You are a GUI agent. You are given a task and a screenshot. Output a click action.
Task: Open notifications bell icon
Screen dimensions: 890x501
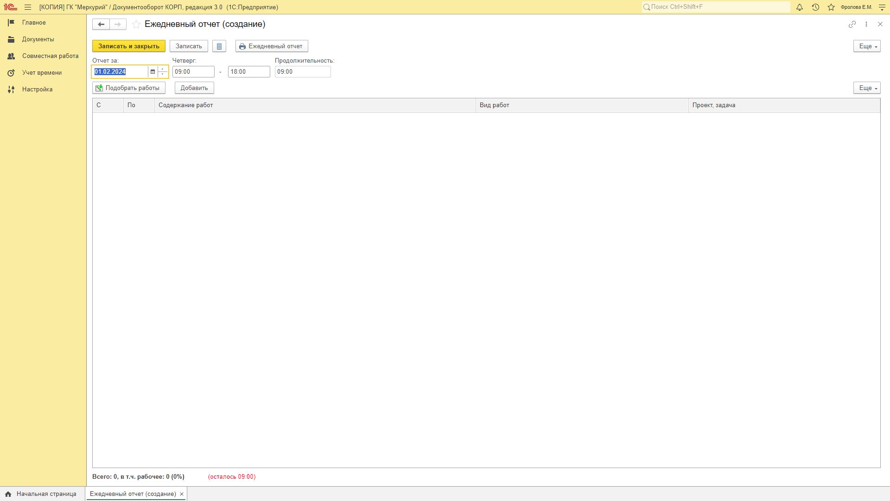pos(800,7)
